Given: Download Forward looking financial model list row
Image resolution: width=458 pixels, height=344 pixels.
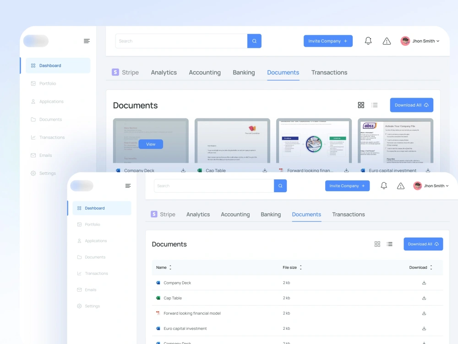Looking at the screenshot, I should 424,313.
